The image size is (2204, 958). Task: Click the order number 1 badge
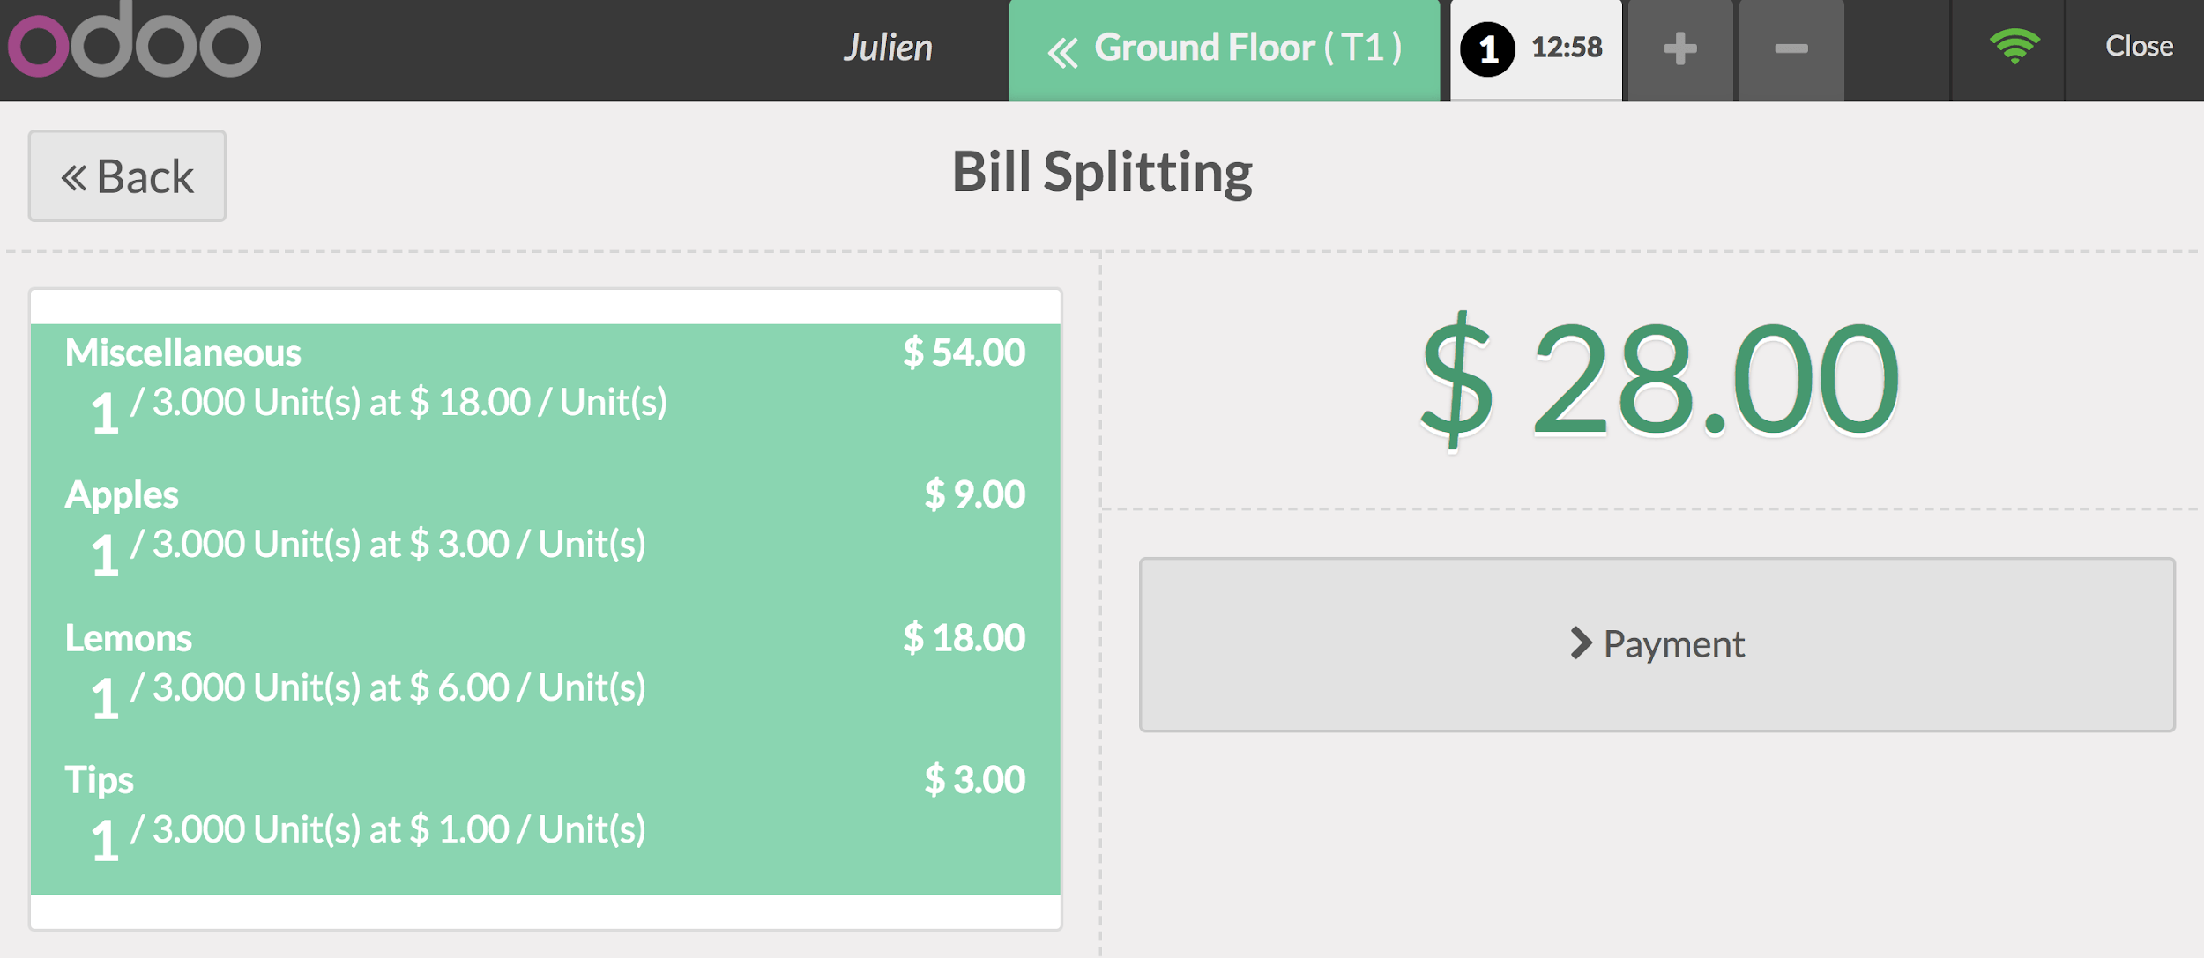(x=1487, y=49)
